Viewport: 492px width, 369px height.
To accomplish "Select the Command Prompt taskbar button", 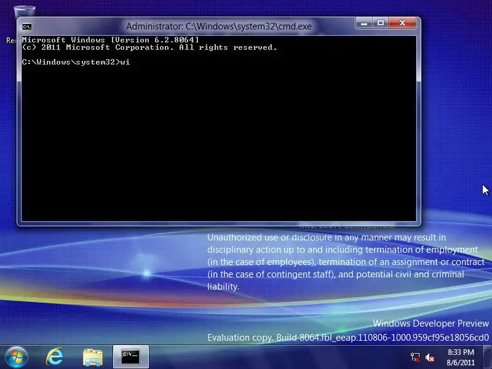I will [x=130, y=357].
